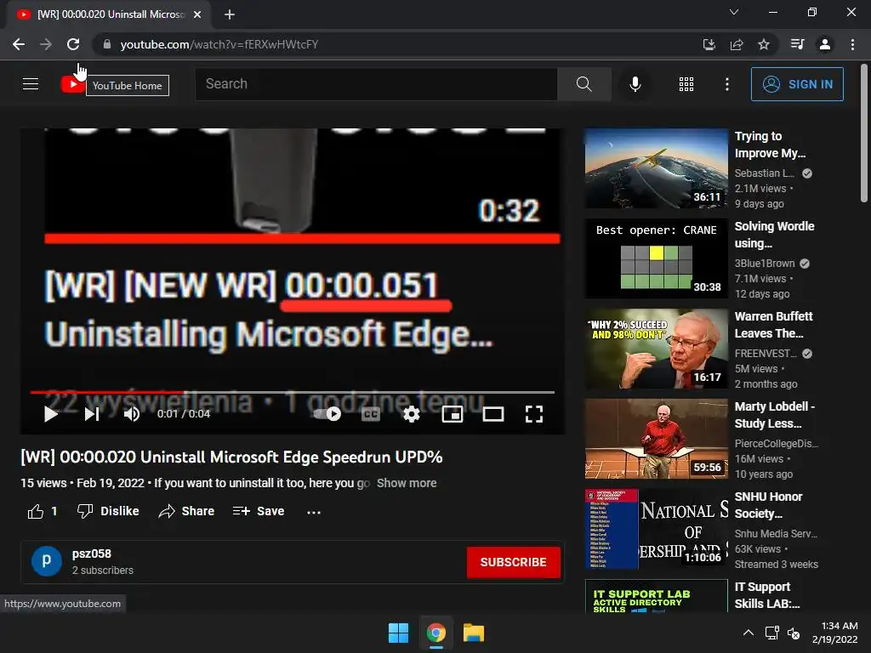
Task: Open a new browser tab
Action: 230,14
